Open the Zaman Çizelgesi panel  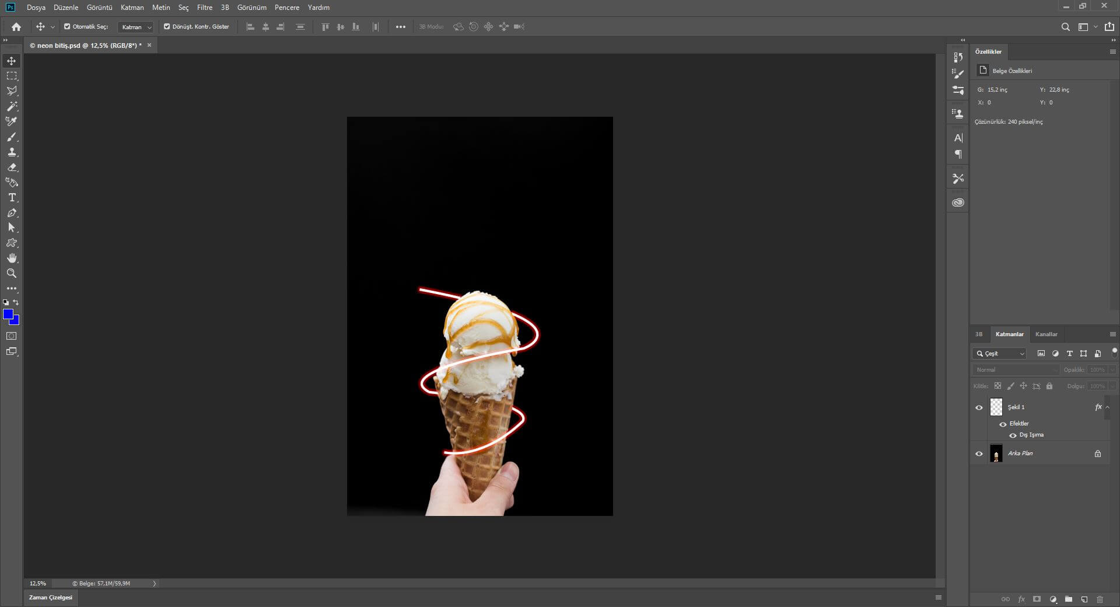51,598
